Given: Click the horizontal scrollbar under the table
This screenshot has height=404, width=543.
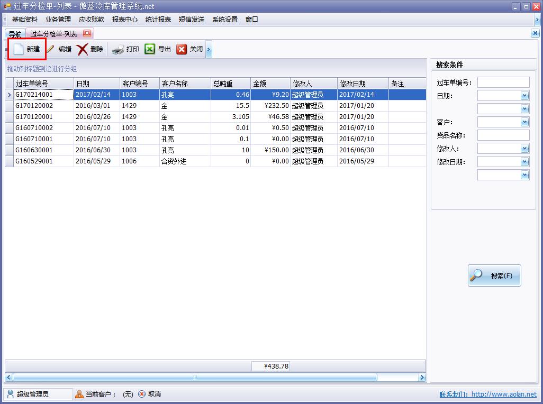Looking at the screenshot, I should pos(195,378).
